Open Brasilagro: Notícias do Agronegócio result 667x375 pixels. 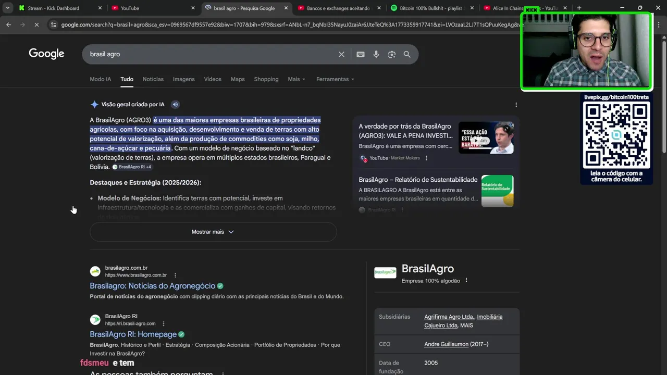pyautogui.click(x=153, y=286)
